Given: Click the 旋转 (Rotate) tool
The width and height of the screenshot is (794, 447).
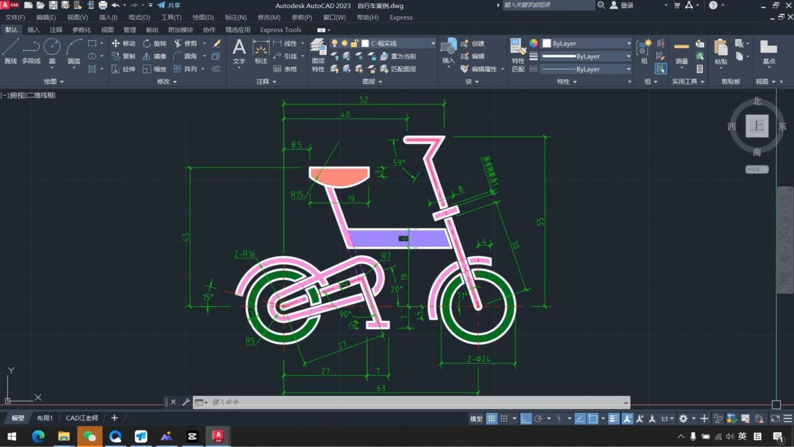Looking at the screenshot, I should pyautogui.click(x=154, y=43).
